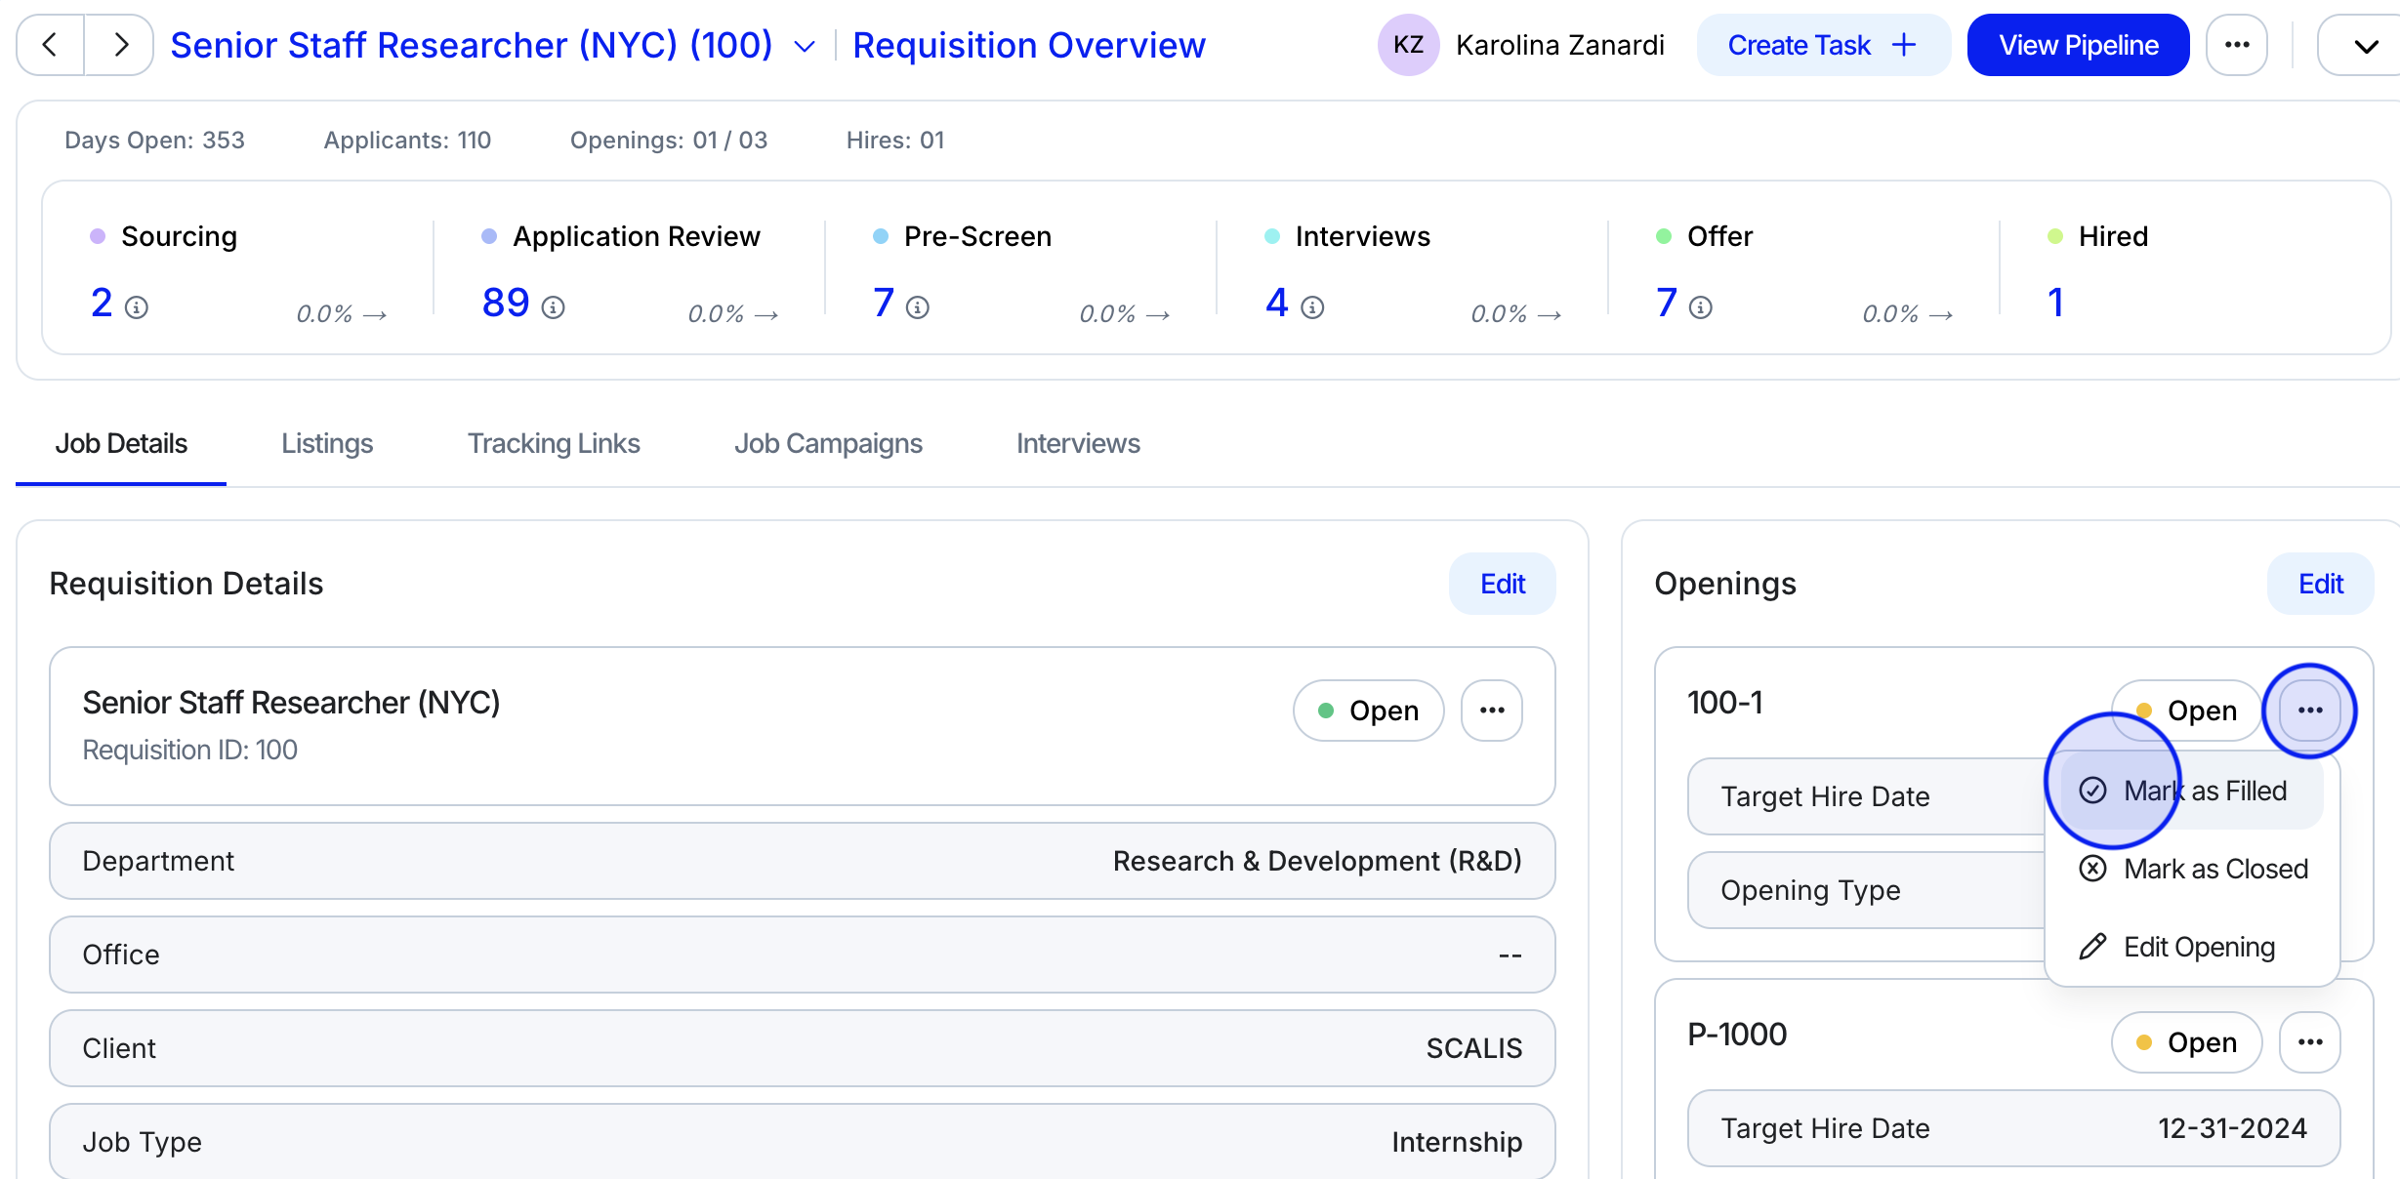
Task: Click the Pre-Screen info icon
Action: pyautogui.click(x=917, y=308)
